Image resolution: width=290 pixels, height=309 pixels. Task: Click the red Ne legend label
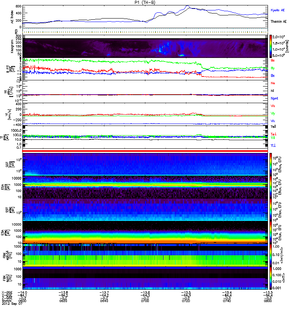tap(273, 83)
